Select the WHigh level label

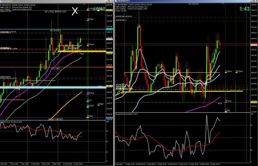(x=90, y=19)
